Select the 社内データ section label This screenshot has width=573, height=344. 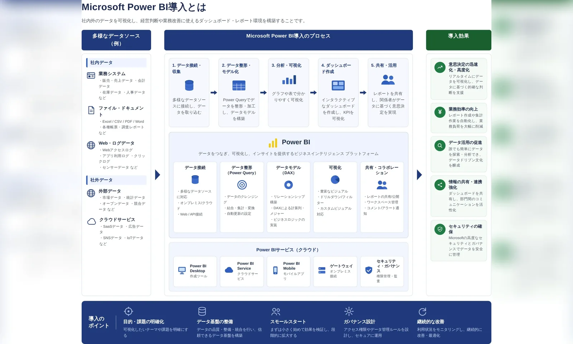(x=116, y=63)
